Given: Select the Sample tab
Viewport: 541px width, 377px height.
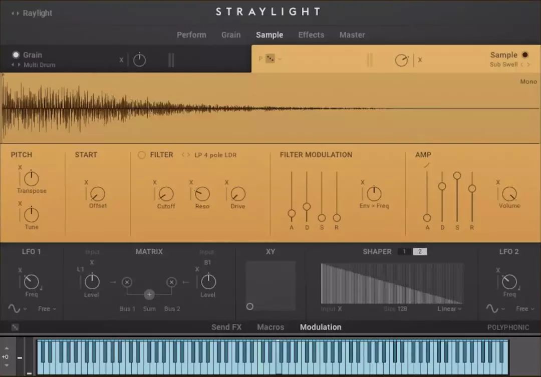Looking at the screenshot, I should click(269, 35).
